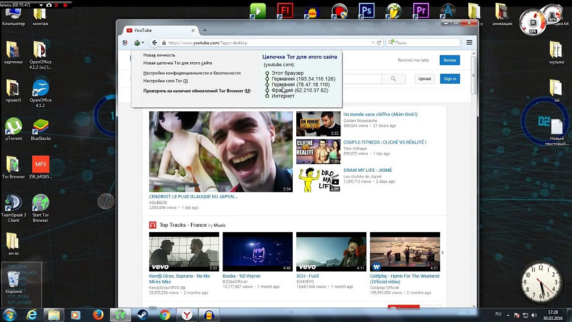572x322 pixels.
Task: Open SCH - Fusil video title
Action: coord(307,276)
